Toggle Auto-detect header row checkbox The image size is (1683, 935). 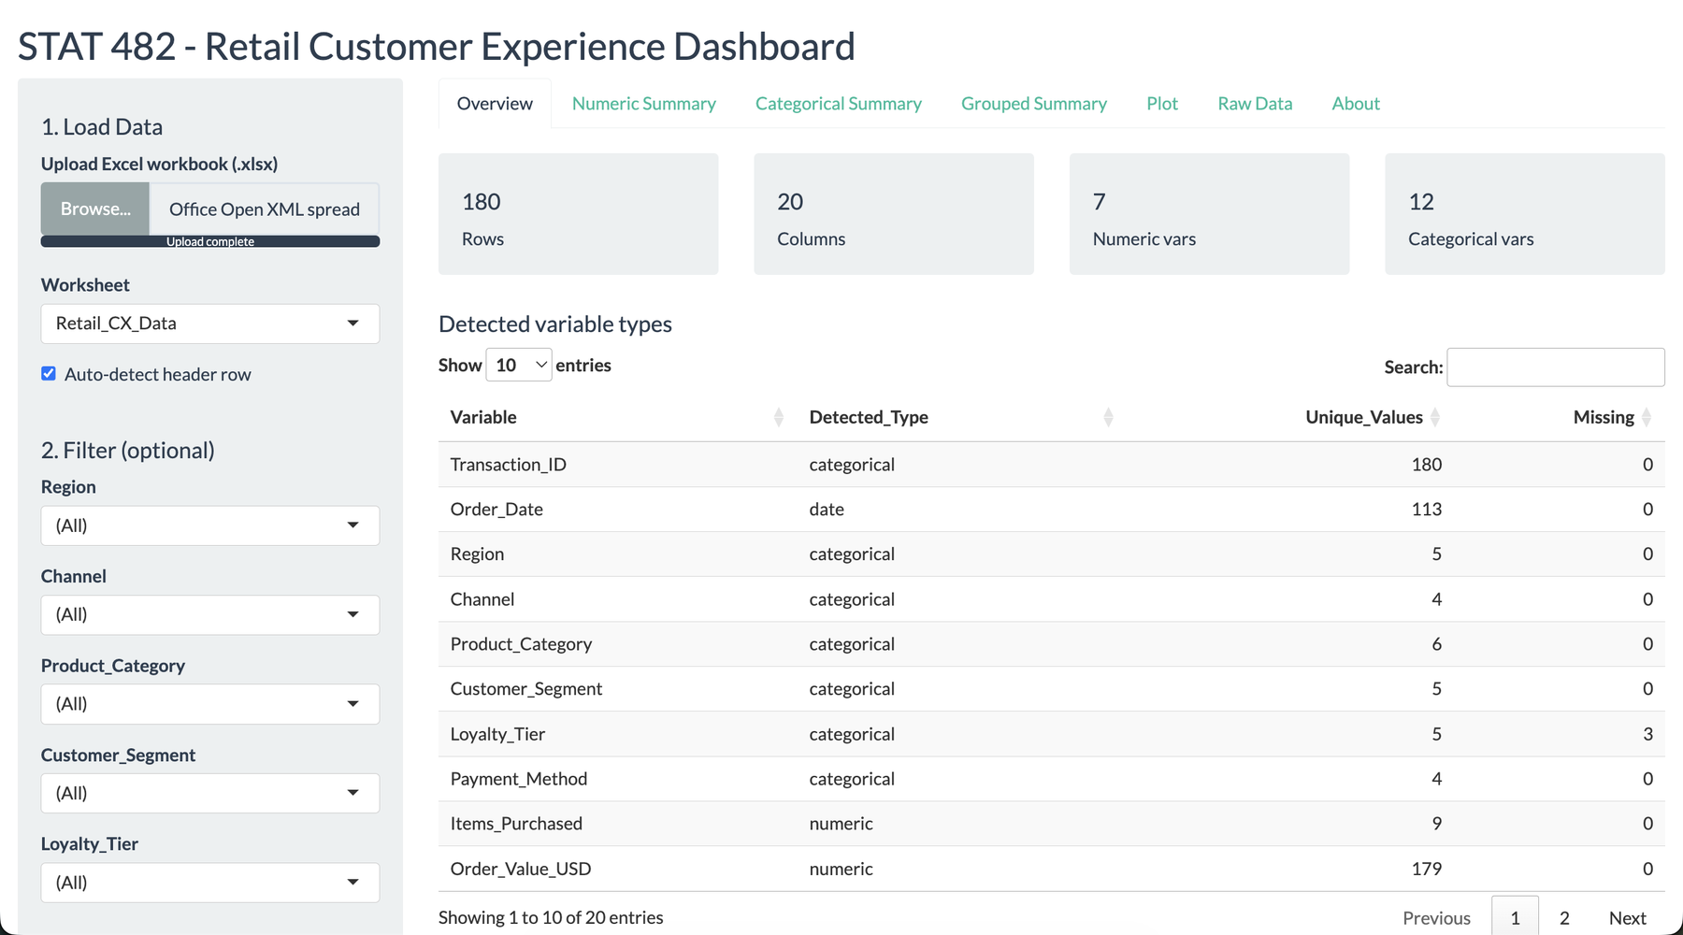tap(49, 374)
